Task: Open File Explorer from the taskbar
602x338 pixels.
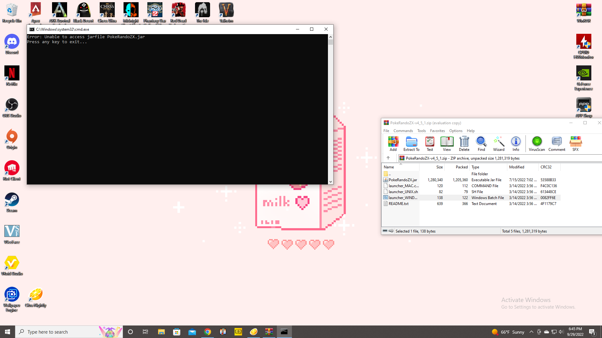Action: (161, 332)
